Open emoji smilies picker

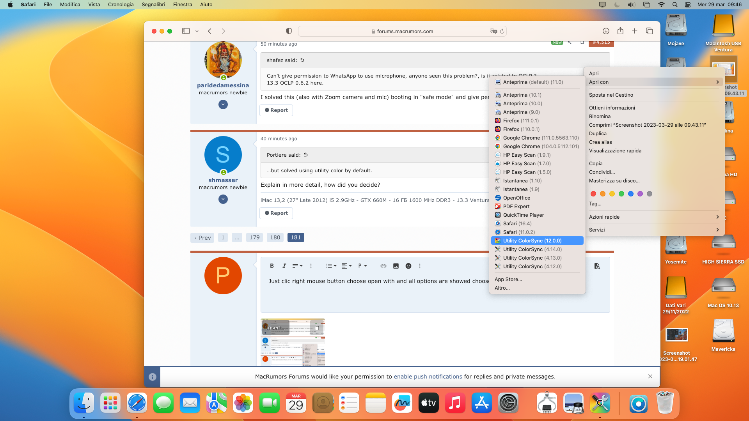click(x=408, y=266)
